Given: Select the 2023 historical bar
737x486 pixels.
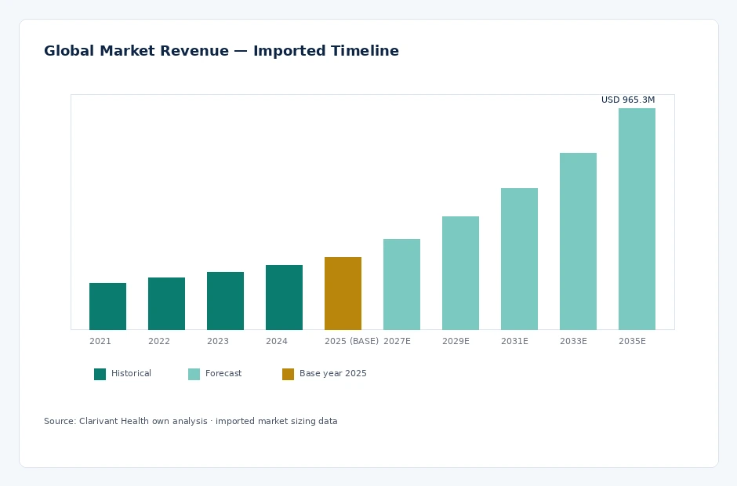Looking at the screenshot, I should tap(225, 301).
